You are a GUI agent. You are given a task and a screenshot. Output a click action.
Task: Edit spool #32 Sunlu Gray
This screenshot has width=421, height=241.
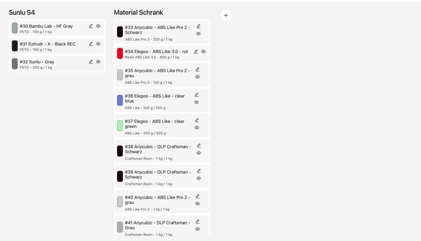pos(91,62)
